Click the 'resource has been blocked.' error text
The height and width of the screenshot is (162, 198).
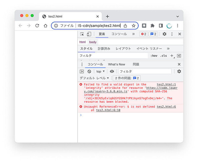[x=106, y=102]
